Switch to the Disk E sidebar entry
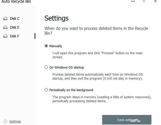161x125 pixels. coord(14,27)
